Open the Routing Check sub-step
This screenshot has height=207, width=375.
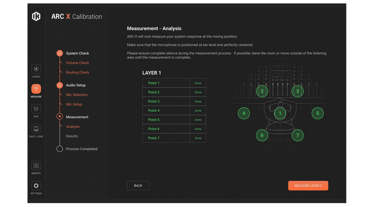(78, 73)
